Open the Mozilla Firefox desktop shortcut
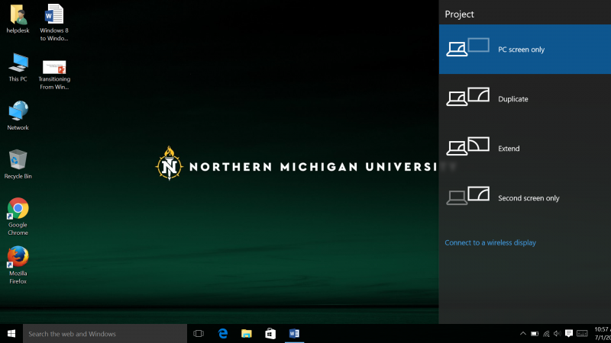The height and width of the screenshot is (343, 611). click(18, 258)
